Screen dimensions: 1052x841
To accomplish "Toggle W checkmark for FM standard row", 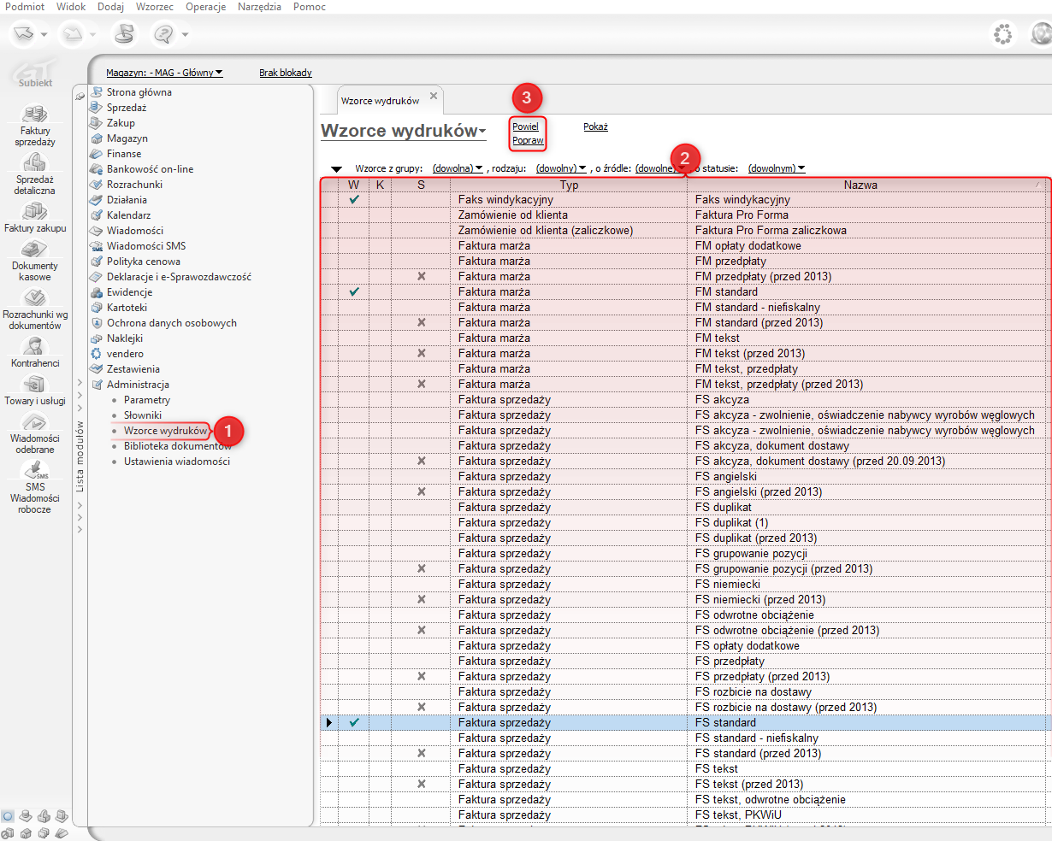I will [x=354, y=292].
